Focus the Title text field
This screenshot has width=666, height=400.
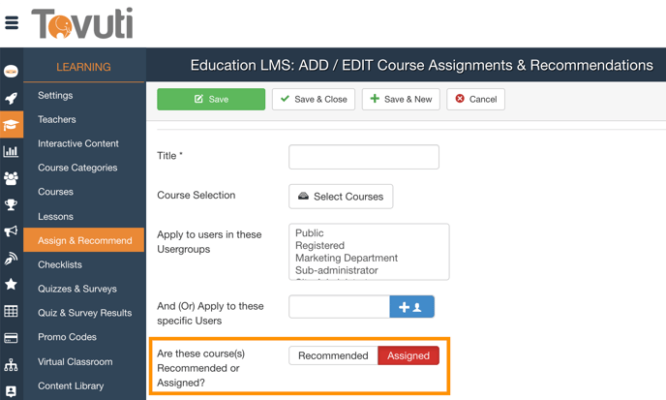(364, 157)
